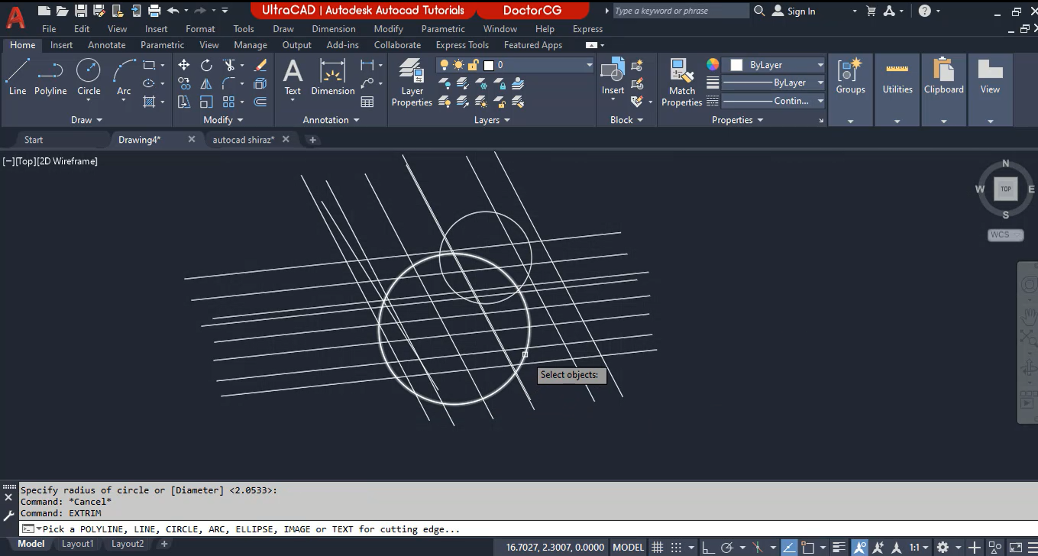This screenshot has height=556, width=1038.
Task: Open Layer Properties manager
Action: pyautogui.click(x=412, y=82)
